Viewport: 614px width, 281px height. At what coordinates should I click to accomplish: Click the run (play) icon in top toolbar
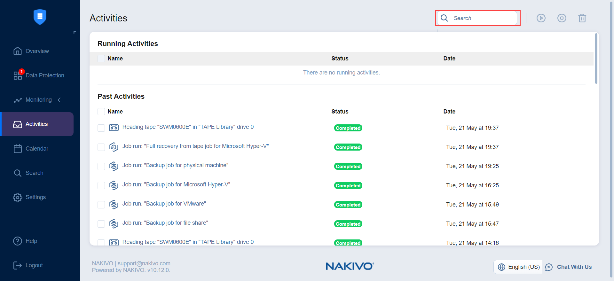click(x=541, y=18)
